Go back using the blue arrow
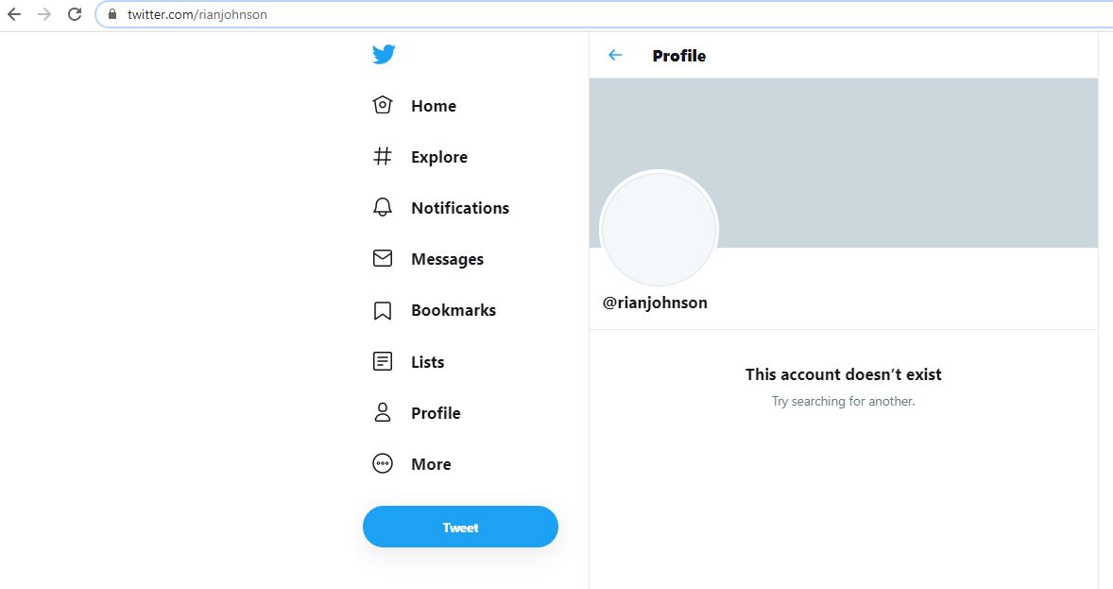 [615, 55]
